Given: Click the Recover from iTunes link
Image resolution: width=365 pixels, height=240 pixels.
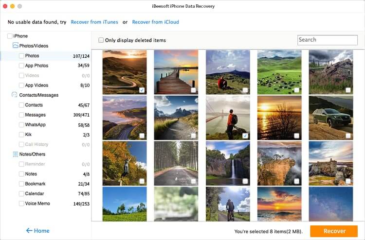Looking at the screenshot, I should [94, 22].
